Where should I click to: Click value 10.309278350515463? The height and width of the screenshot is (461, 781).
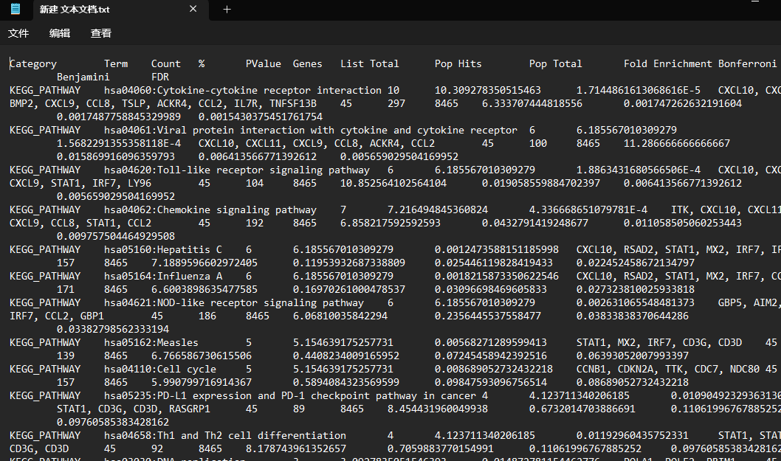point(488,90)
